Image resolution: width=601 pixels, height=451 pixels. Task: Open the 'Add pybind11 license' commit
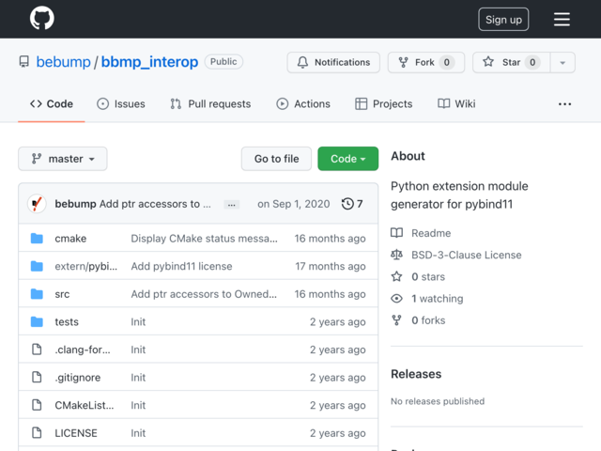pos(181,266)
